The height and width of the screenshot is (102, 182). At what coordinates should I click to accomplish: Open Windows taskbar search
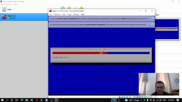click(x=7, y=100)
